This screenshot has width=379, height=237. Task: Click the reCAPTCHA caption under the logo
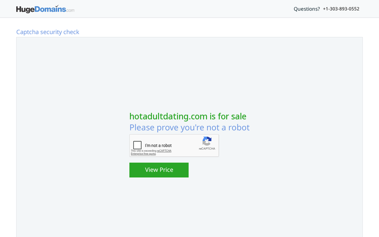point(207,149)
